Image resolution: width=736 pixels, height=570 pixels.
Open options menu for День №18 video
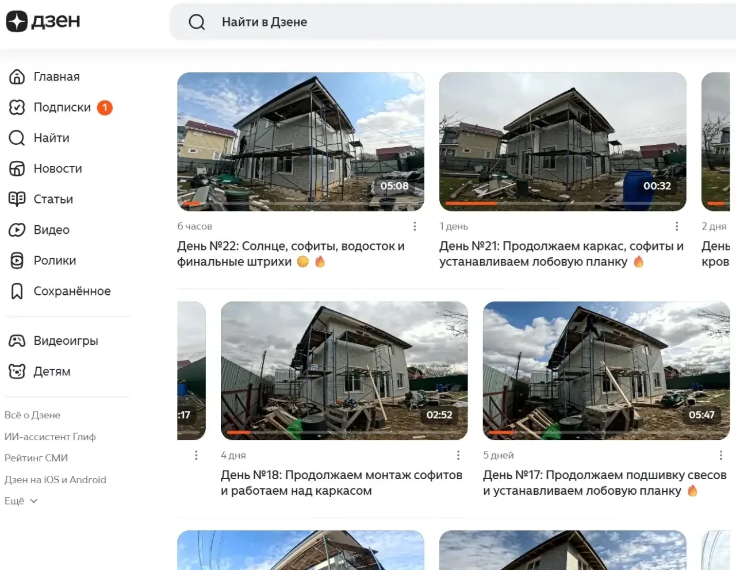tap(458, 455)
